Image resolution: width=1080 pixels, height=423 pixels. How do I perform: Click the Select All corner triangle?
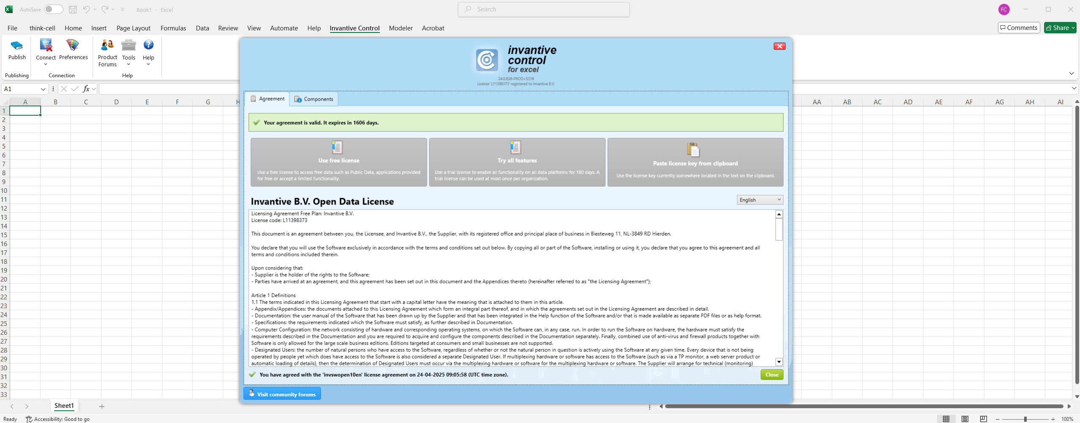[5, 102]
